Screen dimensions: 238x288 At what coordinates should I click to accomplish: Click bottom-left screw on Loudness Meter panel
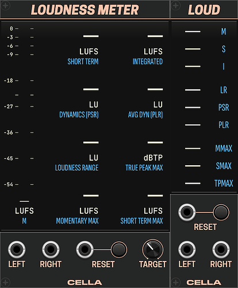[6, 282]
